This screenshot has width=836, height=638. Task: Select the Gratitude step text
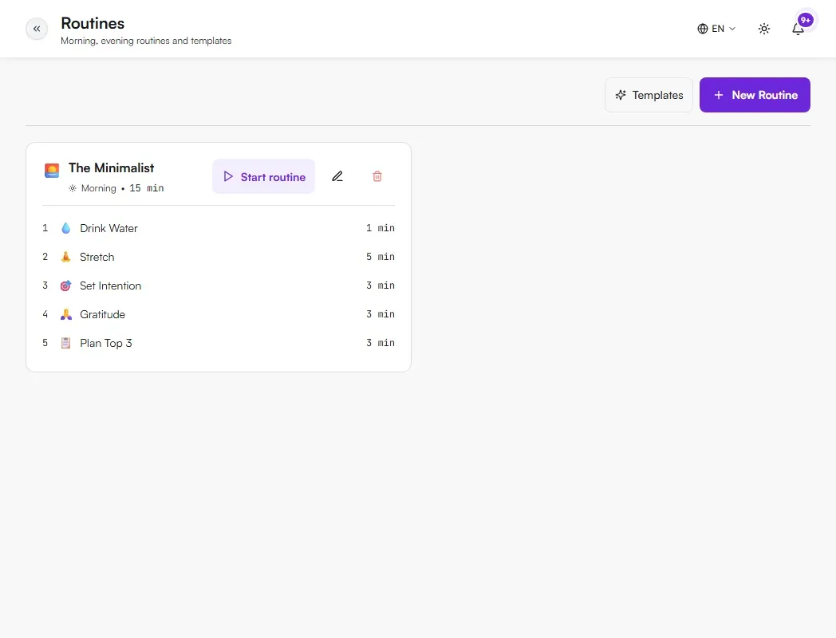coord(102,314)
